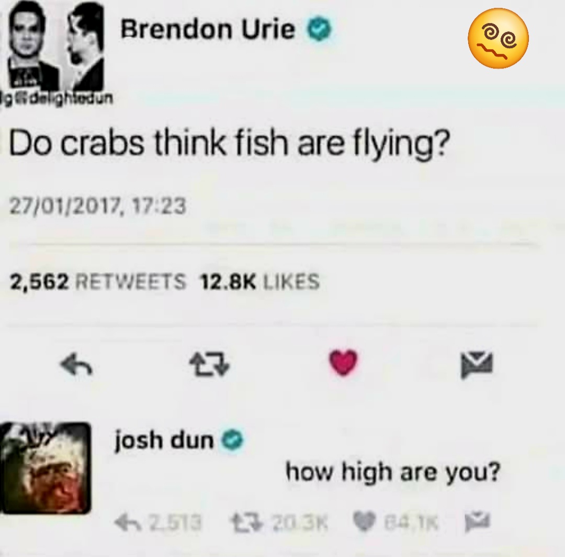The height and width of the screenshot is (557, 565).
Task: Open josh dun's avatar image
Action: [46, 468]
